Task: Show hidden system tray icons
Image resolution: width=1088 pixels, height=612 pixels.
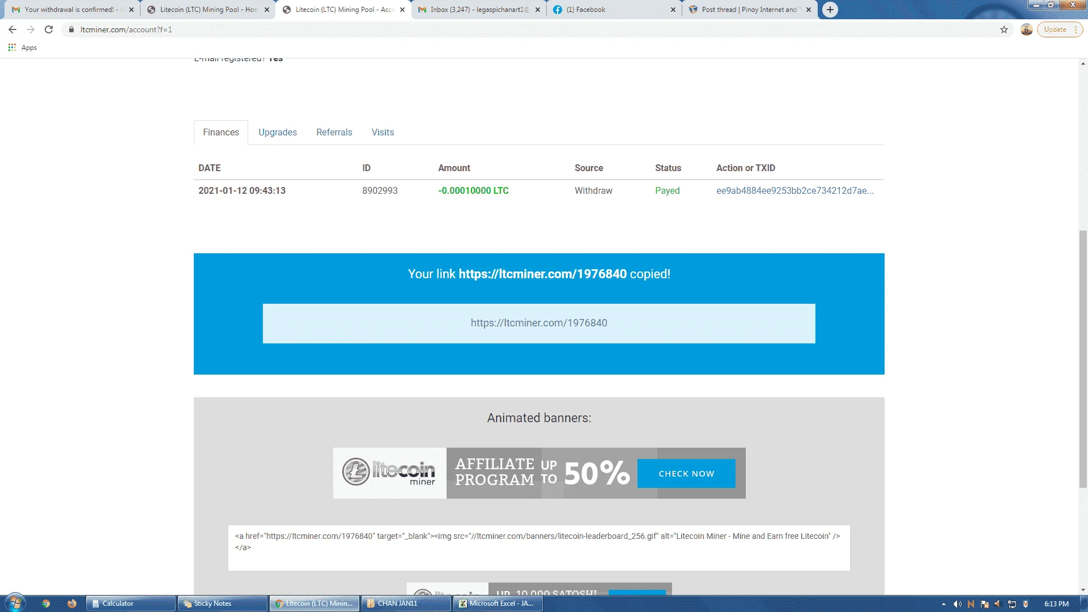Action: click(943, 604)
